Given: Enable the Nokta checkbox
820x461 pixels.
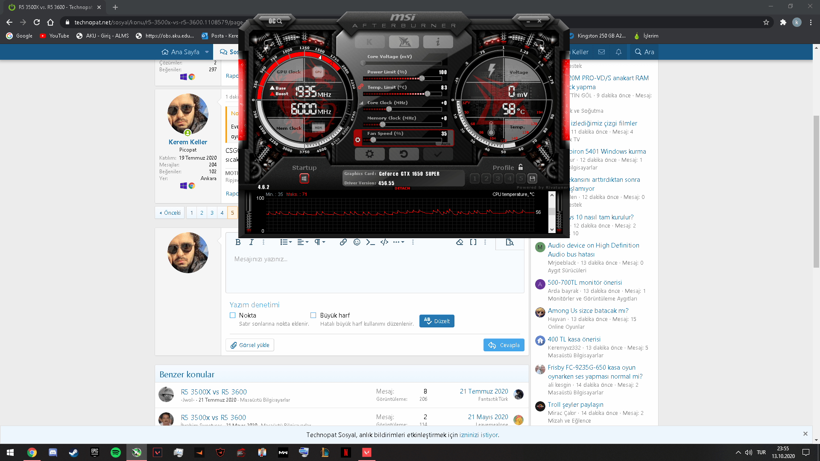Looking at the screenshot, I should pos(233,315).
